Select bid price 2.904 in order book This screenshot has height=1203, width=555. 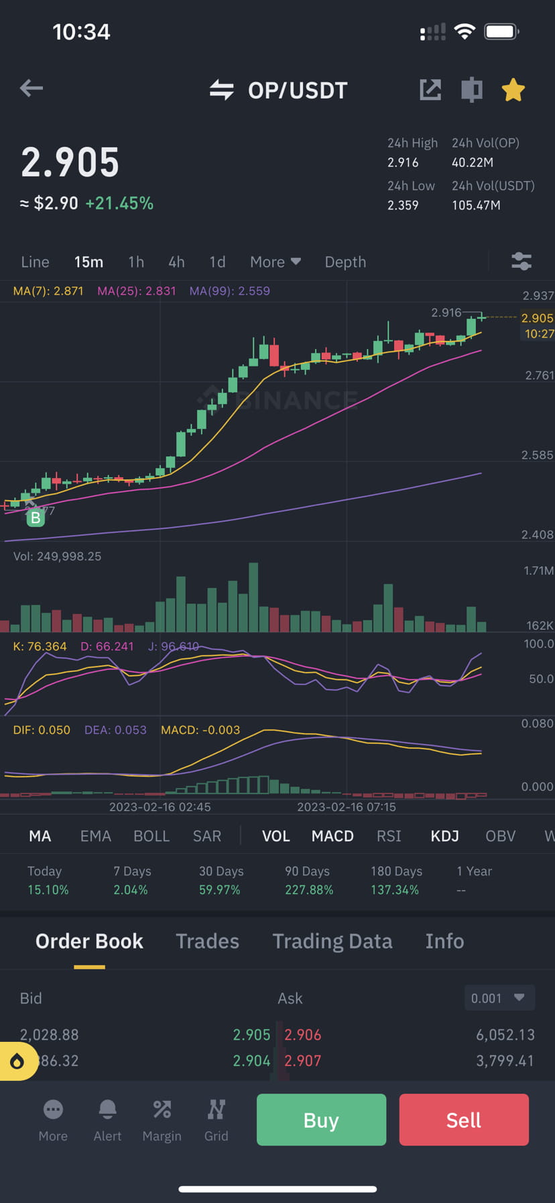[x=251, y=1061]
